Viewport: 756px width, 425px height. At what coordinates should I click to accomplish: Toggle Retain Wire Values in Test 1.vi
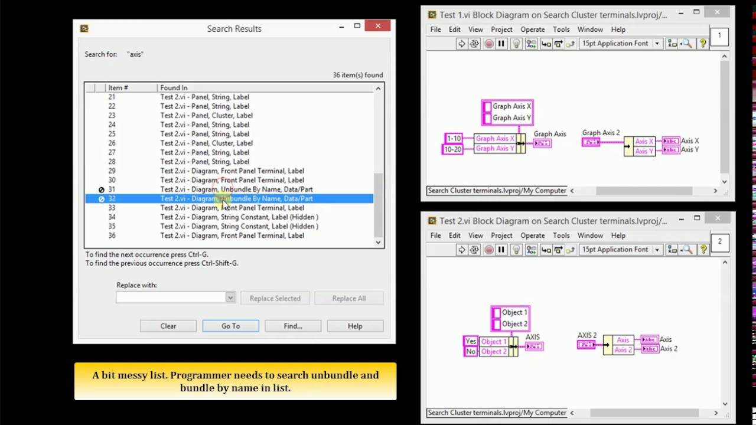coord(531,44)
